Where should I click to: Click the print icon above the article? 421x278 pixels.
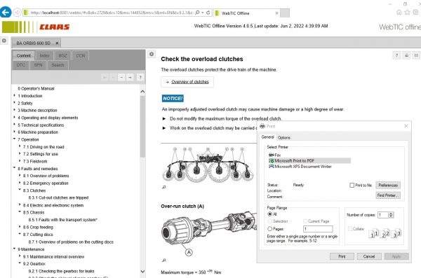click(406, 55)
